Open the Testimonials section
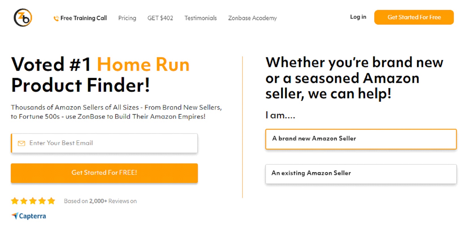The height and width of the screenshot is (228, 464). 200,18
